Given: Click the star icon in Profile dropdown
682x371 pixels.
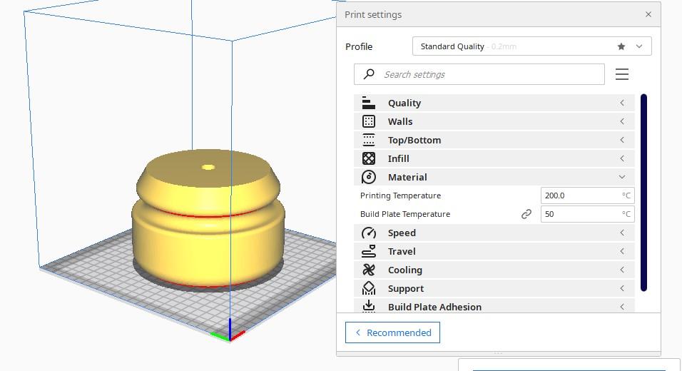Looking at the screenshot, I should pos(621,46).
